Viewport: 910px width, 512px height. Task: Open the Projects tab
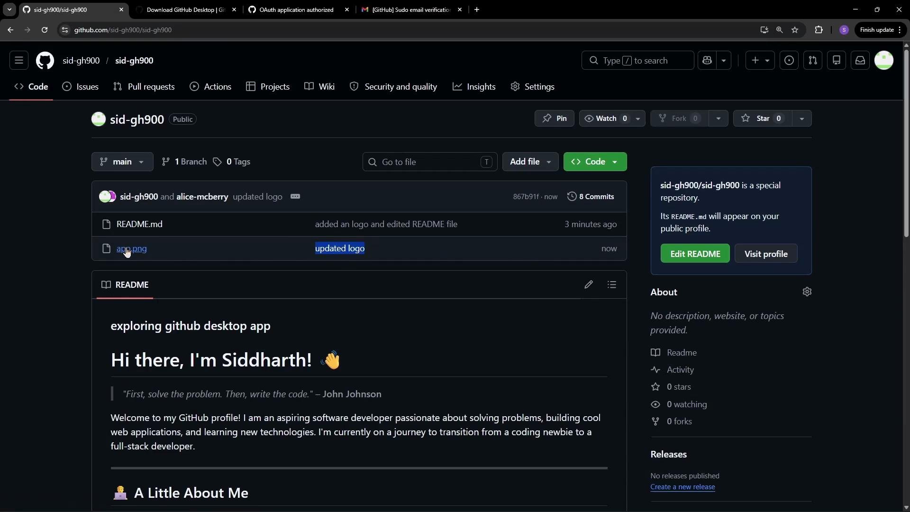268,87
